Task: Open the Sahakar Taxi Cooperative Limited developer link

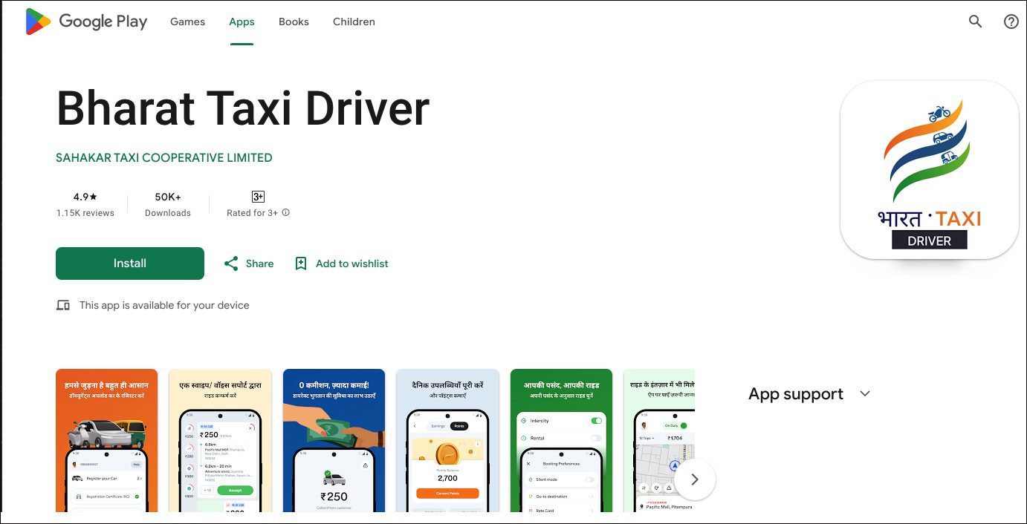Action: click(x=164, y=158)
